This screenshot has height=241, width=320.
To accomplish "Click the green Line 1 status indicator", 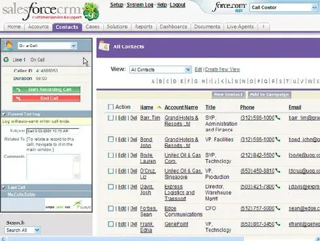I will pyautogui.click(x=7, y=60).
